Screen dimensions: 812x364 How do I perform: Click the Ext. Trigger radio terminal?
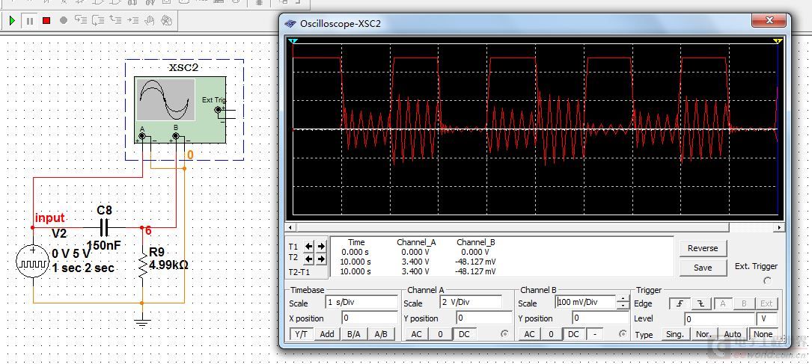point(767,281)
